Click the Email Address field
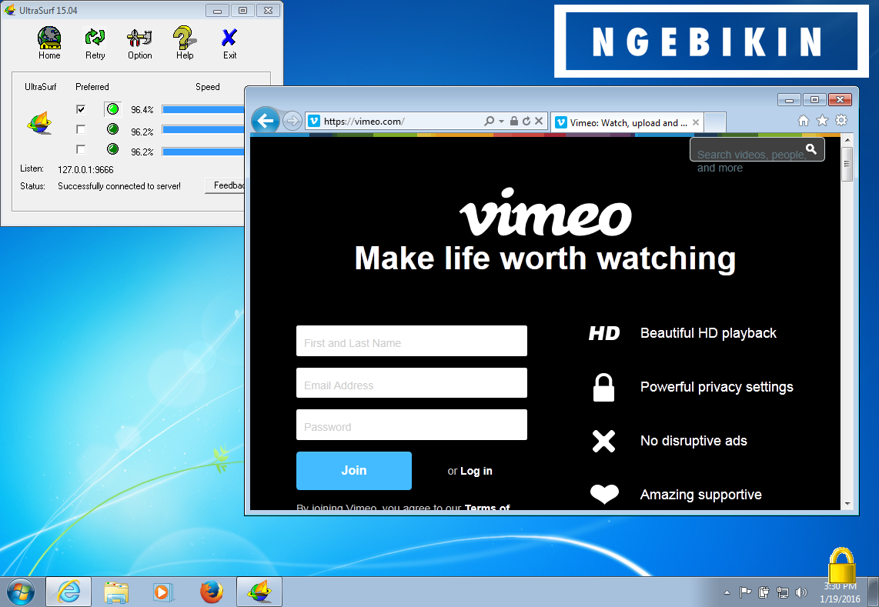The width and height of the screenshot is (879, 607). pyautogui.click(x=412, y=383)
